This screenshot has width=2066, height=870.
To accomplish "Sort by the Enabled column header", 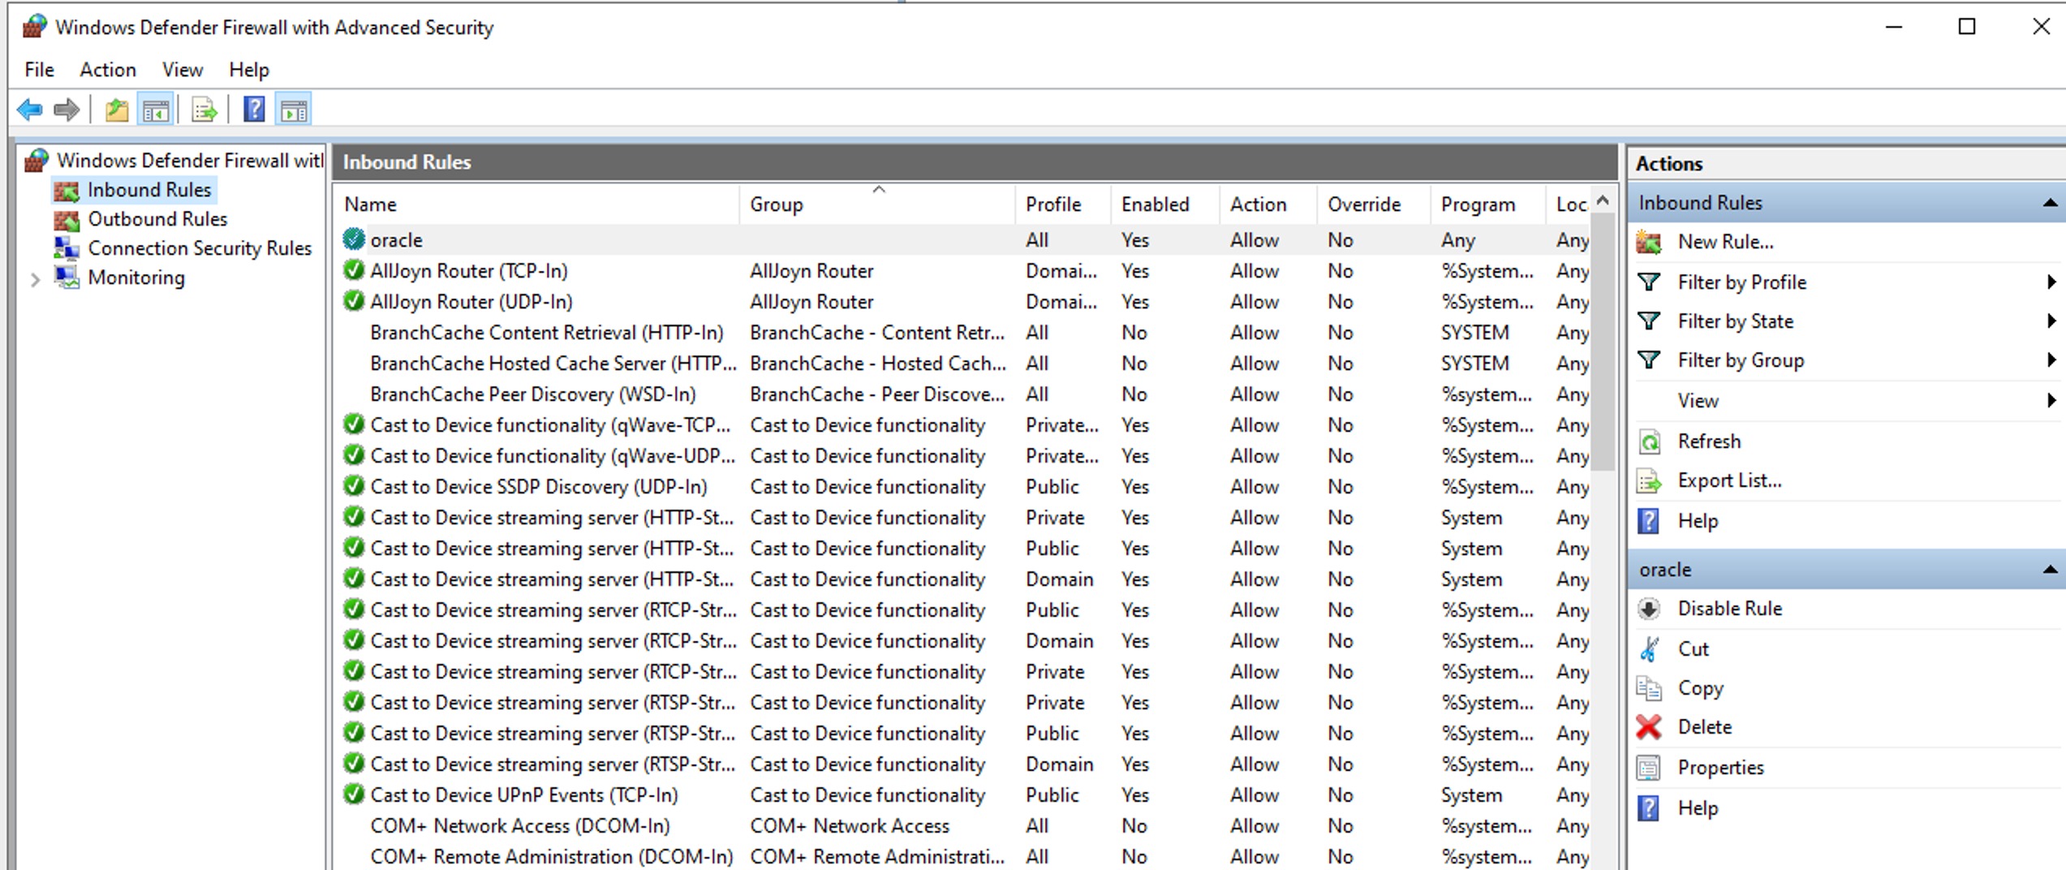I will pyautogui.click(x=1165, y=205).
